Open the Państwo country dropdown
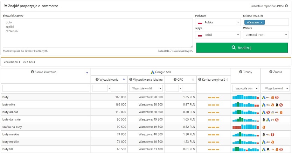The height and width of the screenshot is (153, 292). pos(217,23)
